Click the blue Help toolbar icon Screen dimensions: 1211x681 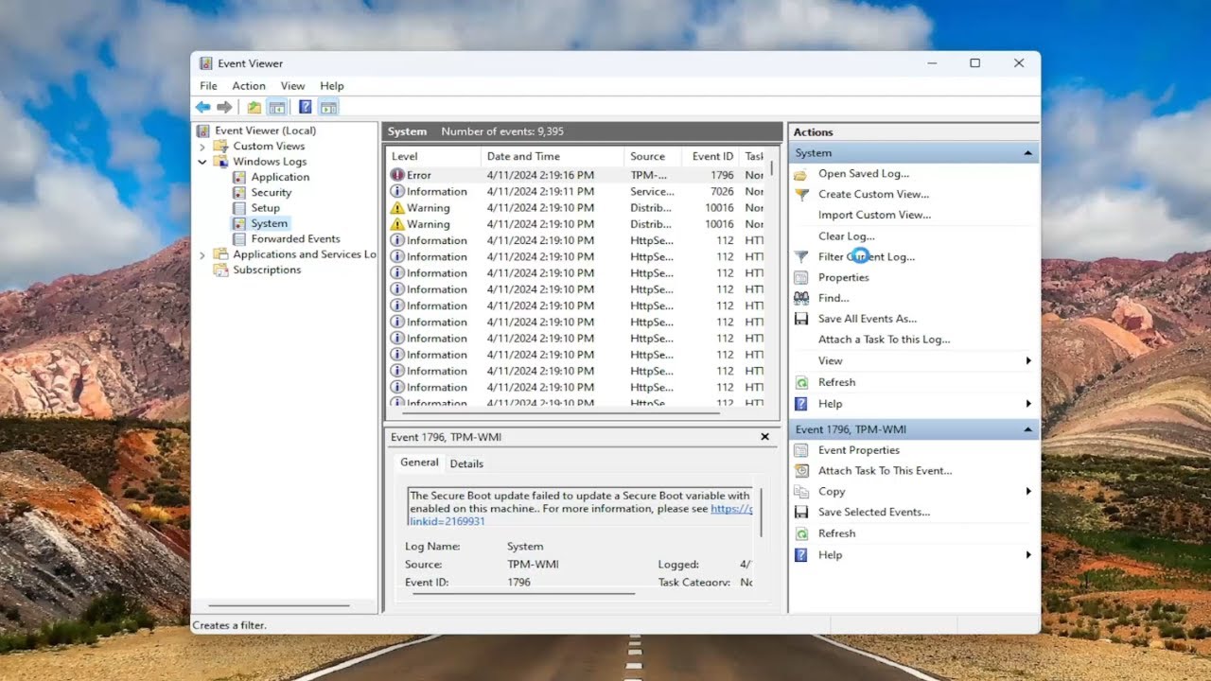point(306,107)
